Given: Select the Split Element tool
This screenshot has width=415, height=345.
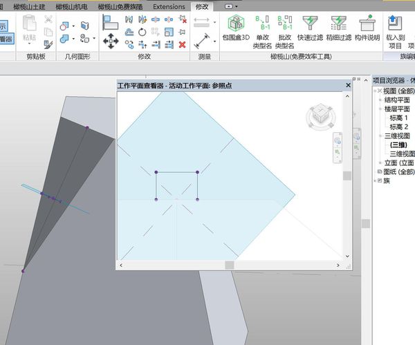Looking at the screenshot, I should (x=156, y=19).
